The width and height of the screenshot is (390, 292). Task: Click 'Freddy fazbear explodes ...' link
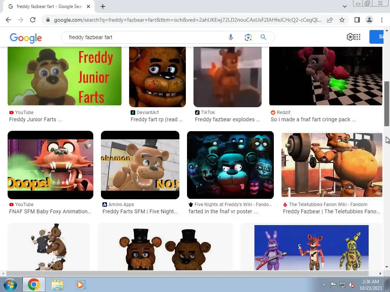pyautogui.click(x=227, y=119)
